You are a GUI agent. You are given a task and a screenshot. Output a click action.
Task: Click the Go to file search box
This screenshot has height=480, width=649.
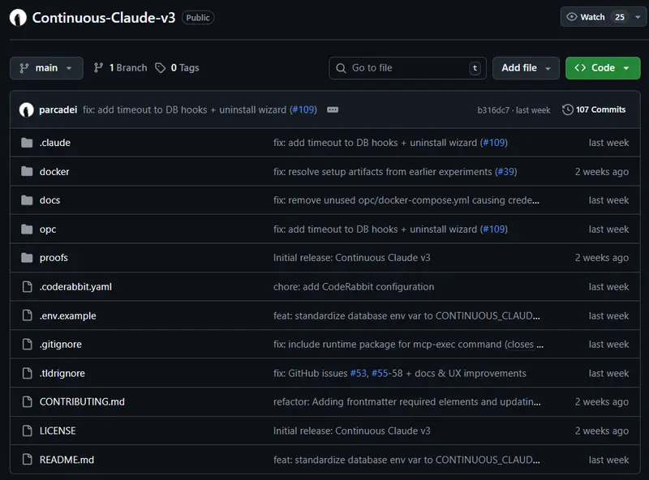(406, 68)
